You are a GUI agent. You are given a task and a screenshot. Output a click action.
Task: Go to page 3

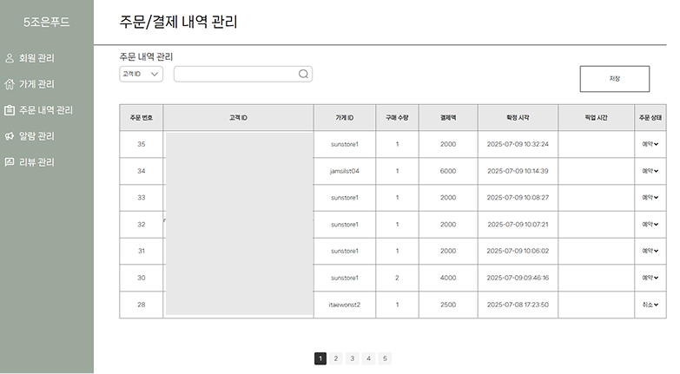(352, 358)
